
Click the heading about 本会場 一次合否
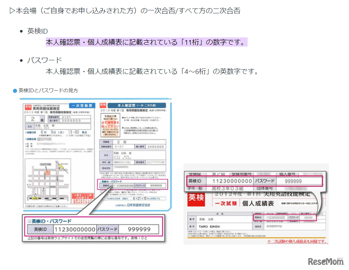[125, 11]
